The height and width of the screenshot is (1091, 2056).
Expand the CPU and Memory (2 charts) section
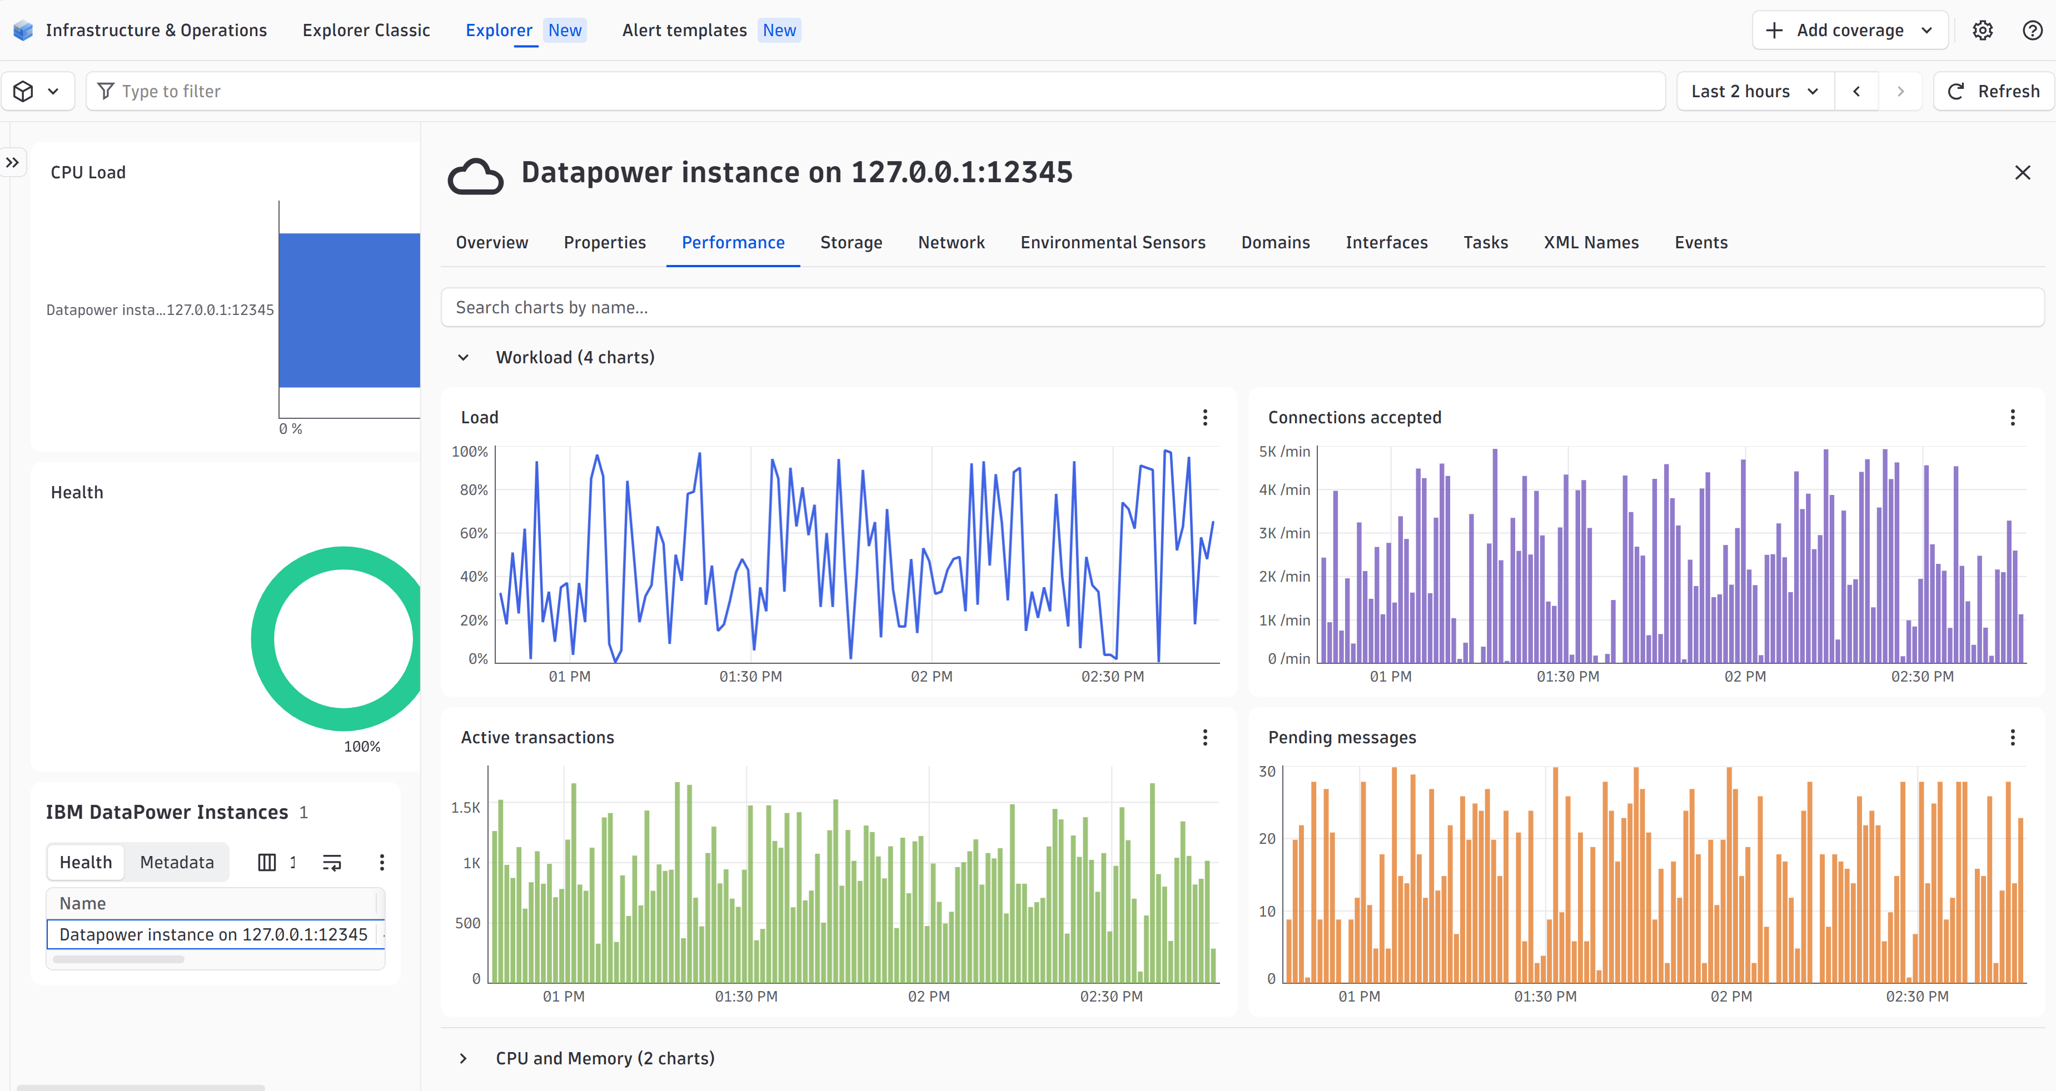click(x=463, y=1058)
